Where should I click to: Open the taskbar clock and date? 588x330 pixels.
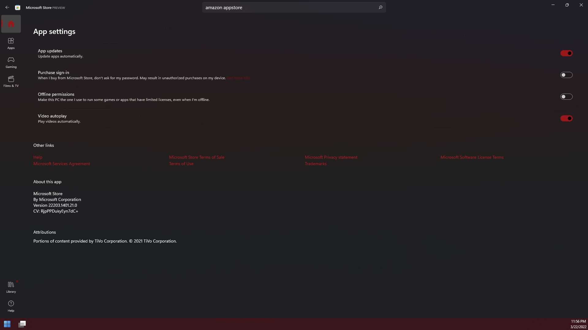click(x=578, y=324)
